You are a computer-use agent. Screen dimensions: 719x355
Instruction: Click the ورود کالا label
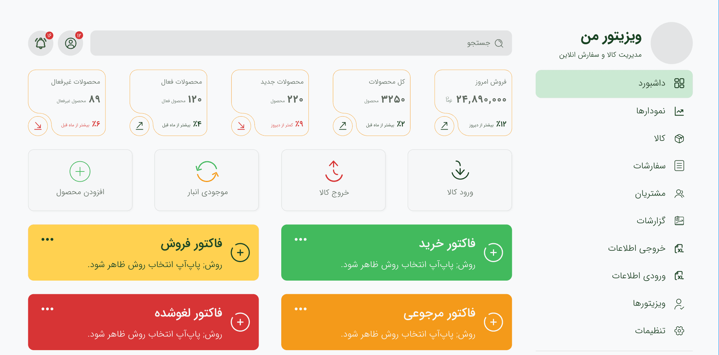(460, 193)
